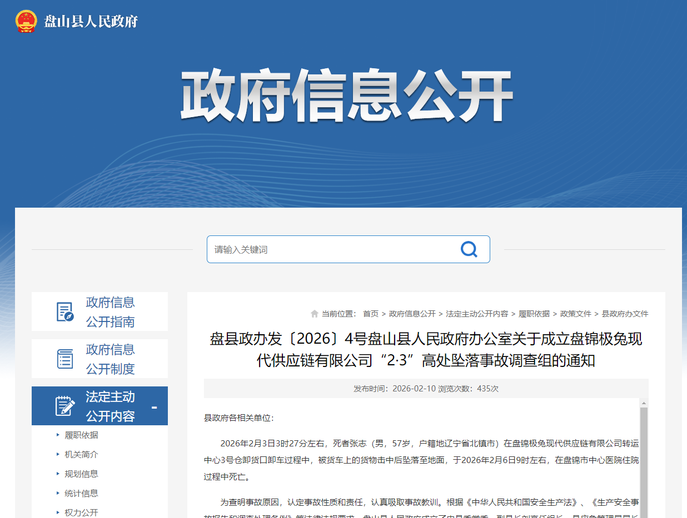Open 政府信息公开指南 in sidebar
The image size is (687, 518).
99,312
